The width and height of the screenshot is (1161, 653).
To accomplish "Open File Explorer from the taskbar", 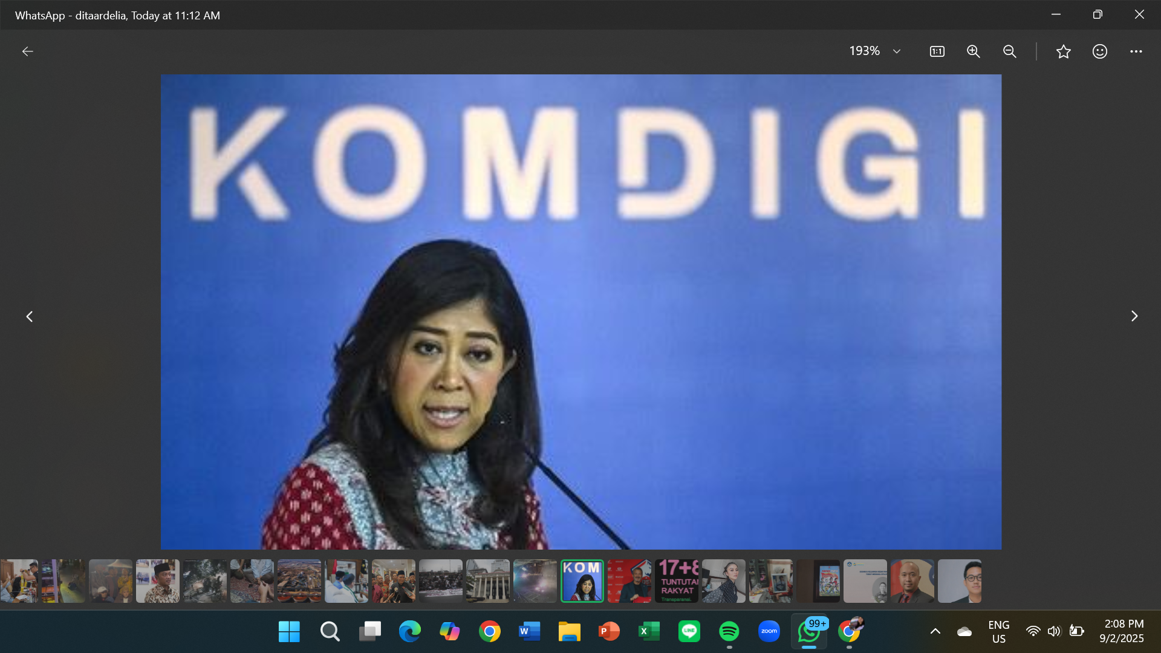I will (569, 631).
